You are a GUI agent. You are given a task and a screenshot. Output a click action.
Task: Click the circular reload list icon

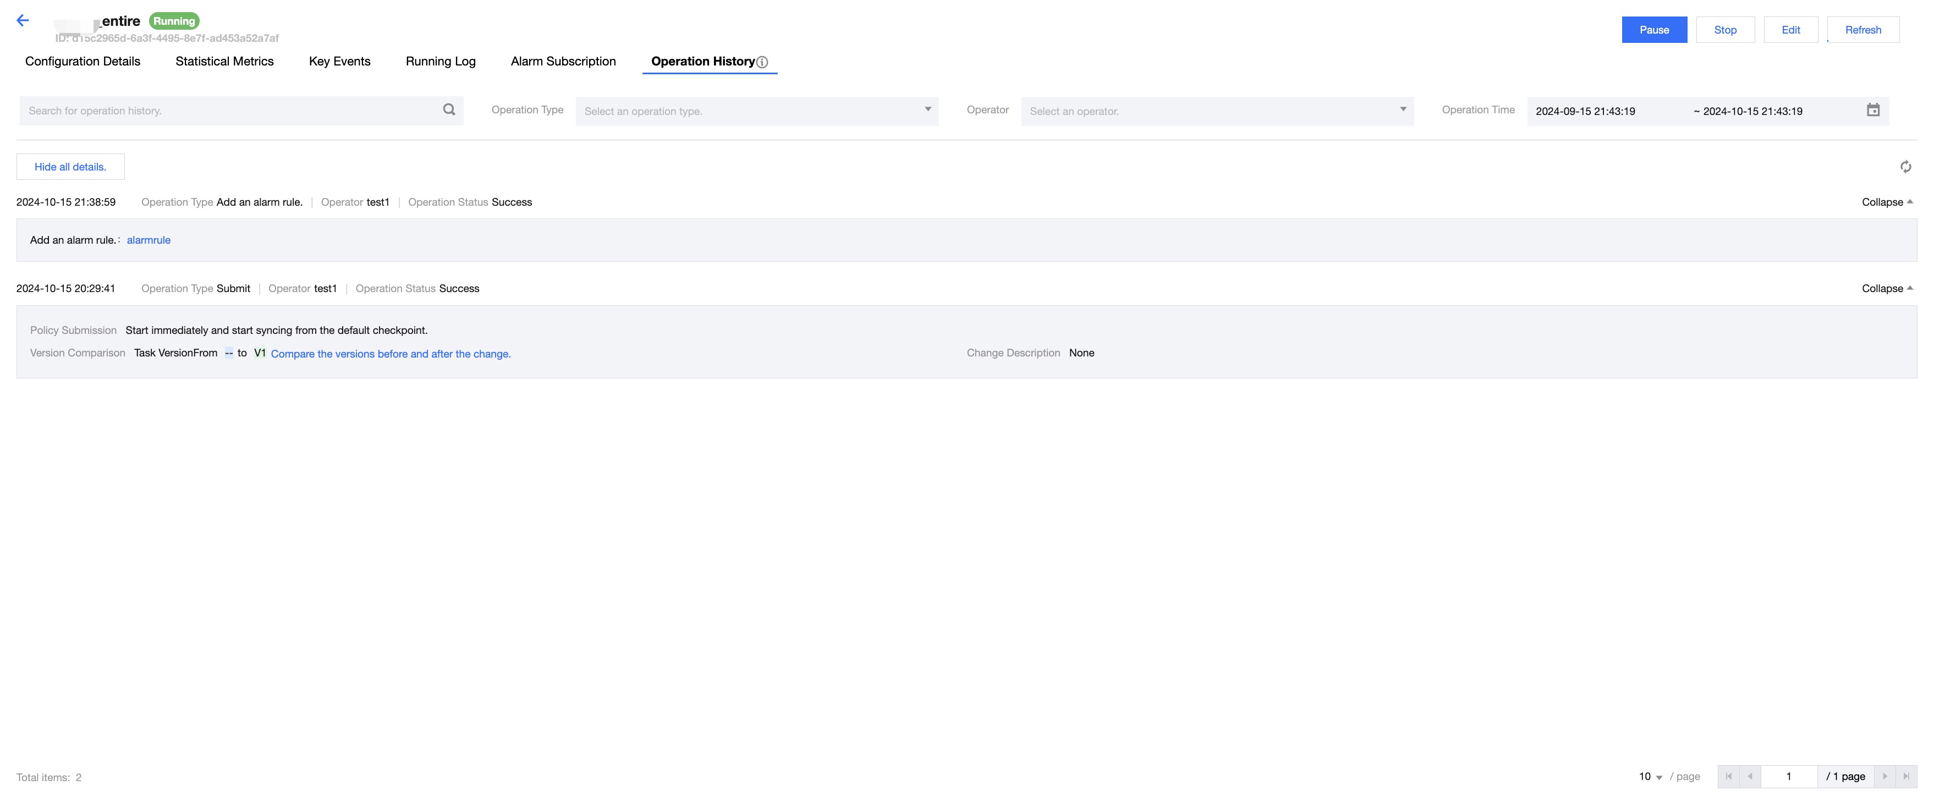click(x=1905, y=167)
